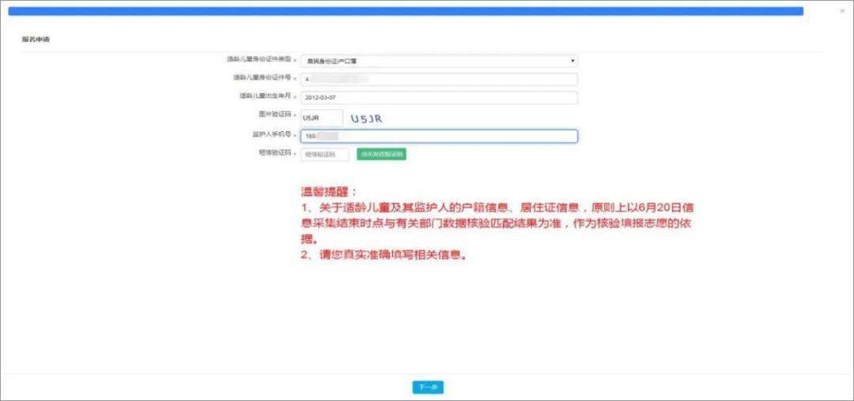Close the dialog with the top-right X
The image size is (854, 401).
pyautogui.click(x=843, y=11)
